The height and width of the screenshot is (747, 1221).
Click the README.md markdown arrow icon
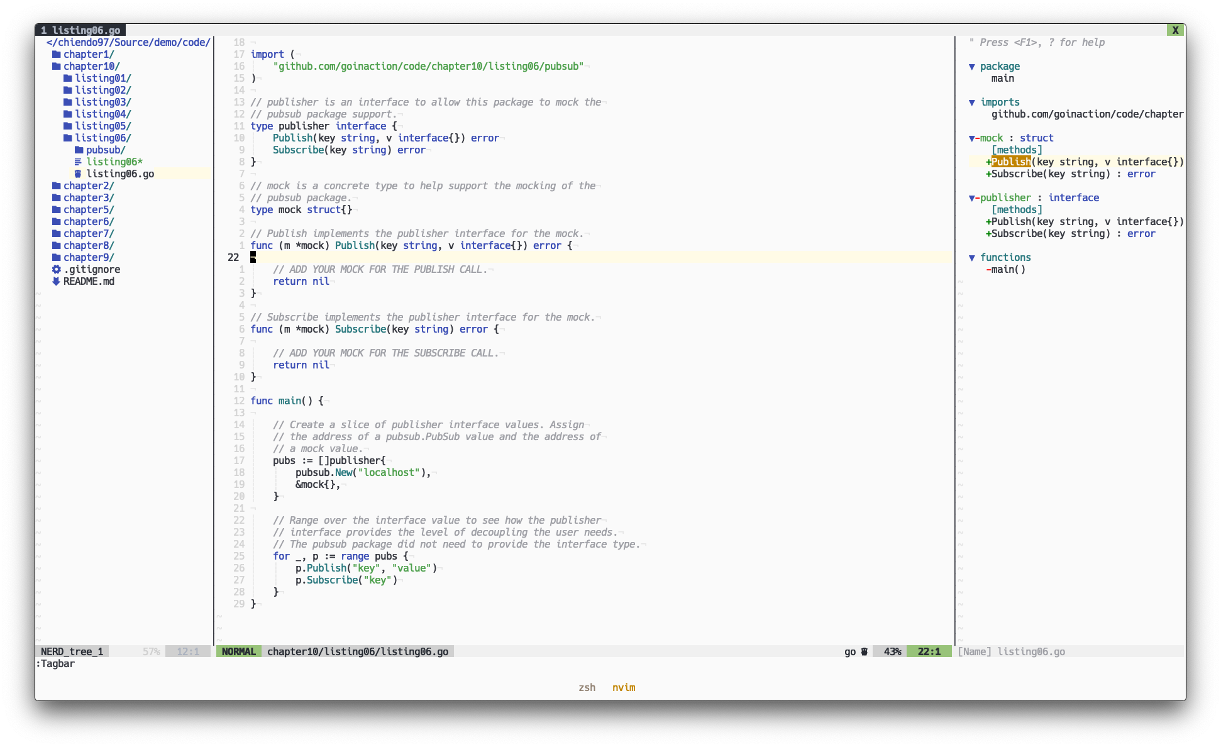56,281
